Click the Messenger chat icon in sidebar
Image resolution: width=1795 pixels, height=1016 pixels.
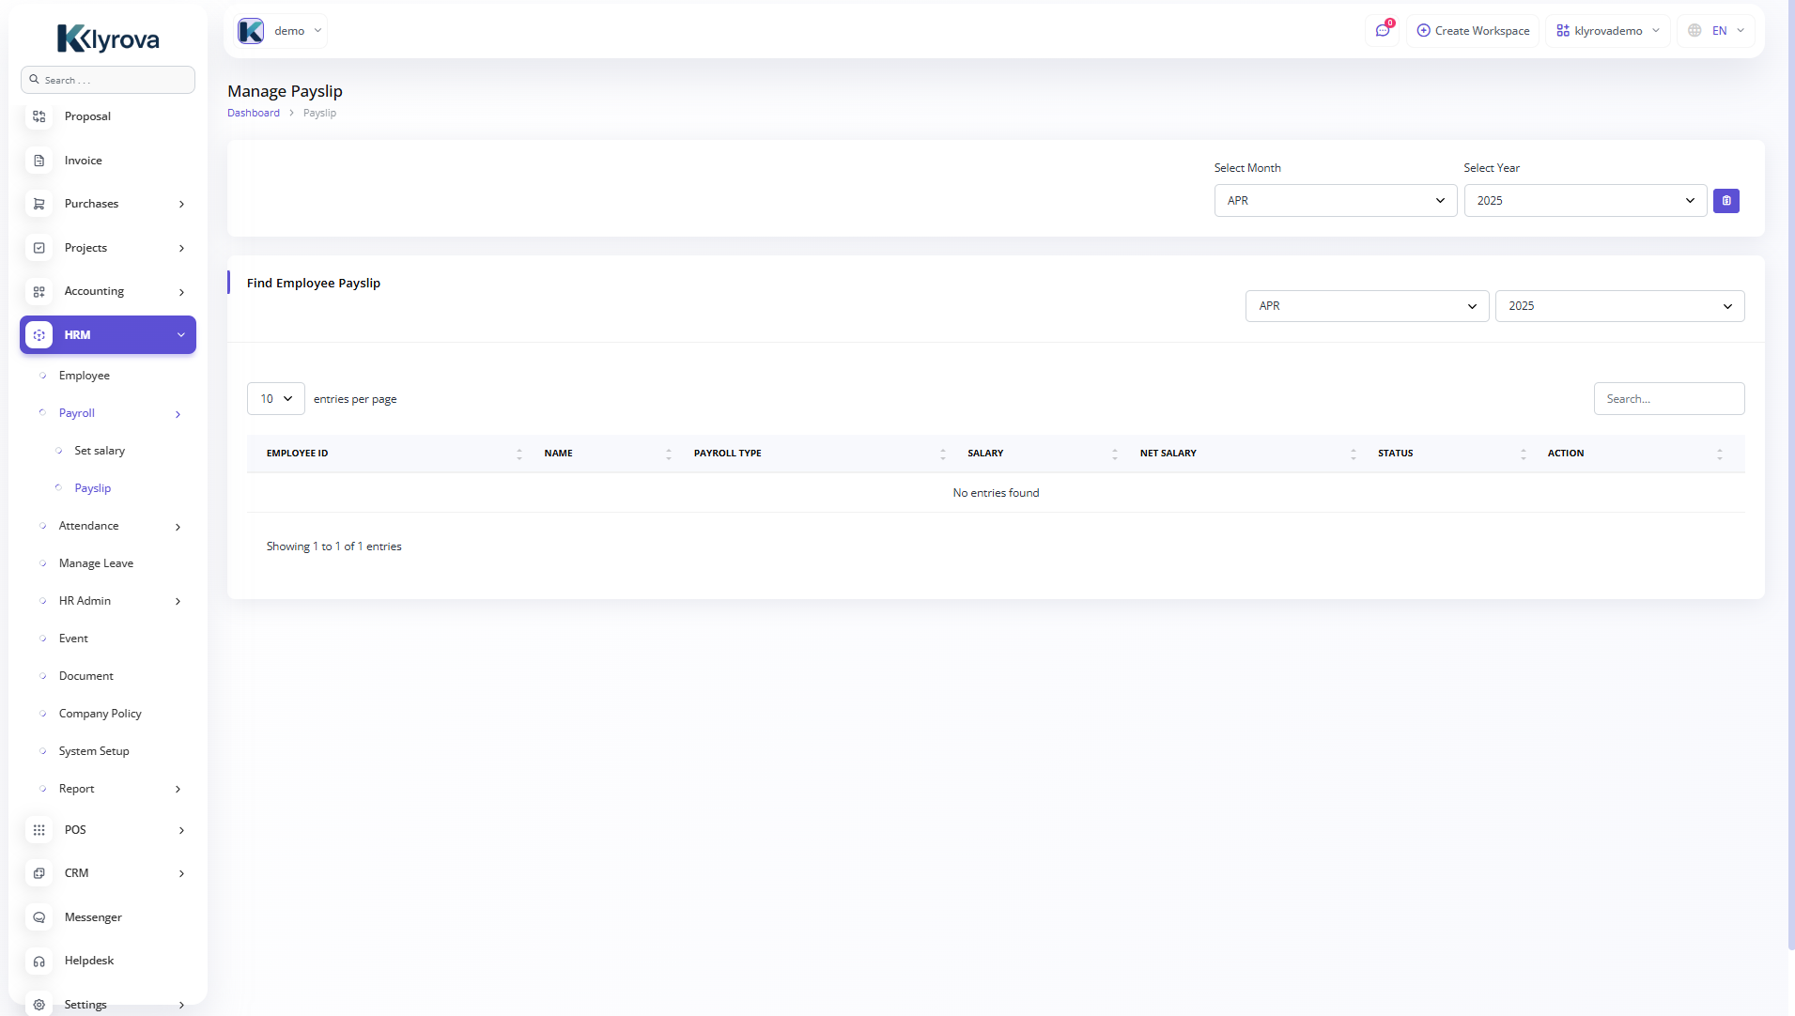(x=39, y=917)
